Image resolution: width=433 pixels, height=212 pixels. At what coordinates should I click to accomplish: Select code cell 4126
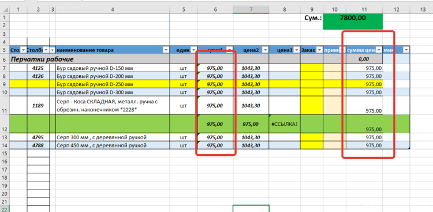38,76
